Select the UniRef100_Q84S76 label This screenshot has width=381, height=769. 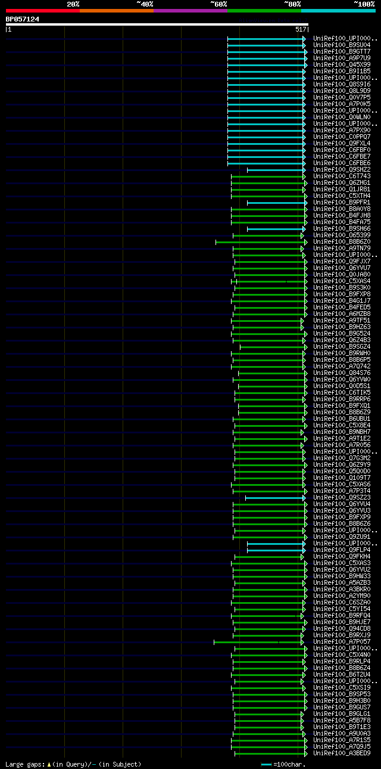(342, 373)
